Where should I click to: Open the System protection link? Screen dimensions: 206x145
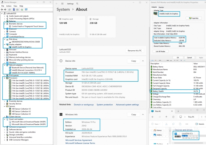[x=105, y=105]
